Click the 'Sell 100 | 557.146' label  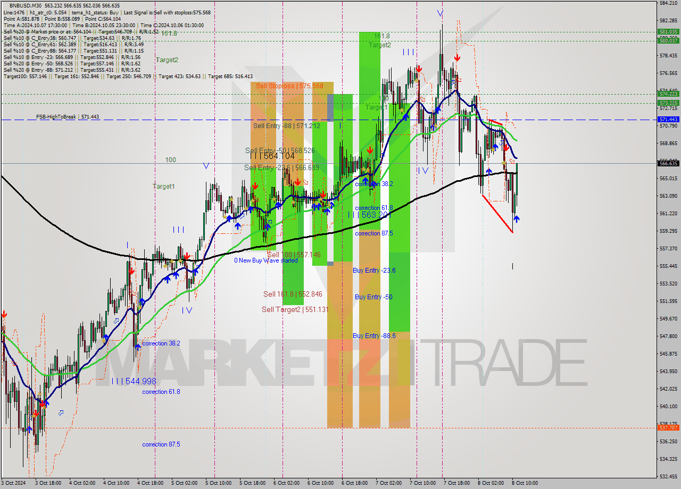(x=294, y=255)
